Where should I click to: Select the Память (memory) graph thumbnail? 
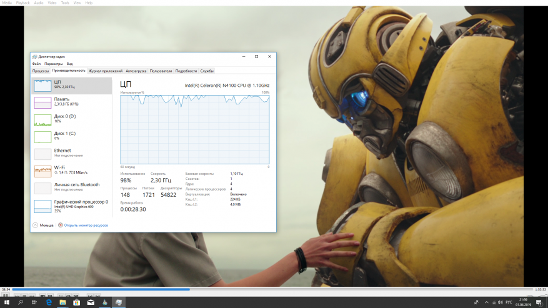point(42,102)
